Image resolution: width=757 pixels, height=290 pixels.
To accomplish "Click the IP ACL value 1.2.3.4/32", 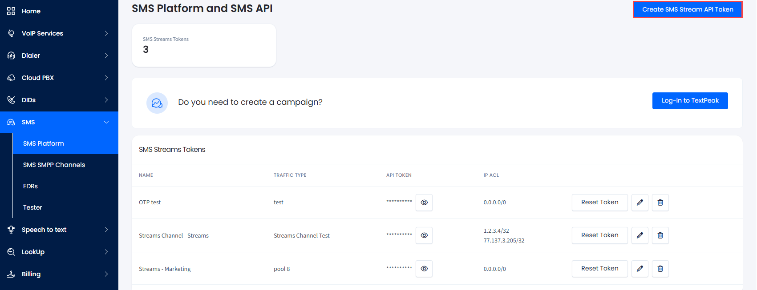I will 496,231.
